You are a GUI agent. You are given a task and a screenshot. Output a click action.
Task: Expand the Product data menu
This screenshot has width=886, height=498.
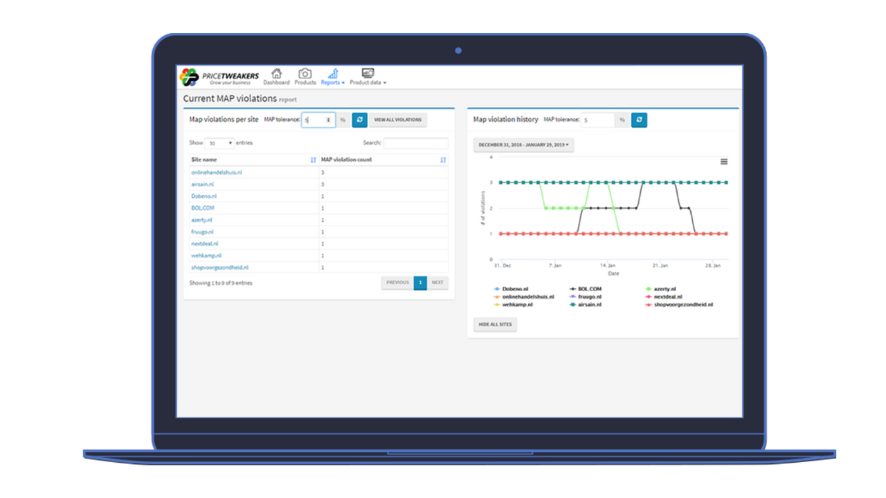(x=368, y=77)
